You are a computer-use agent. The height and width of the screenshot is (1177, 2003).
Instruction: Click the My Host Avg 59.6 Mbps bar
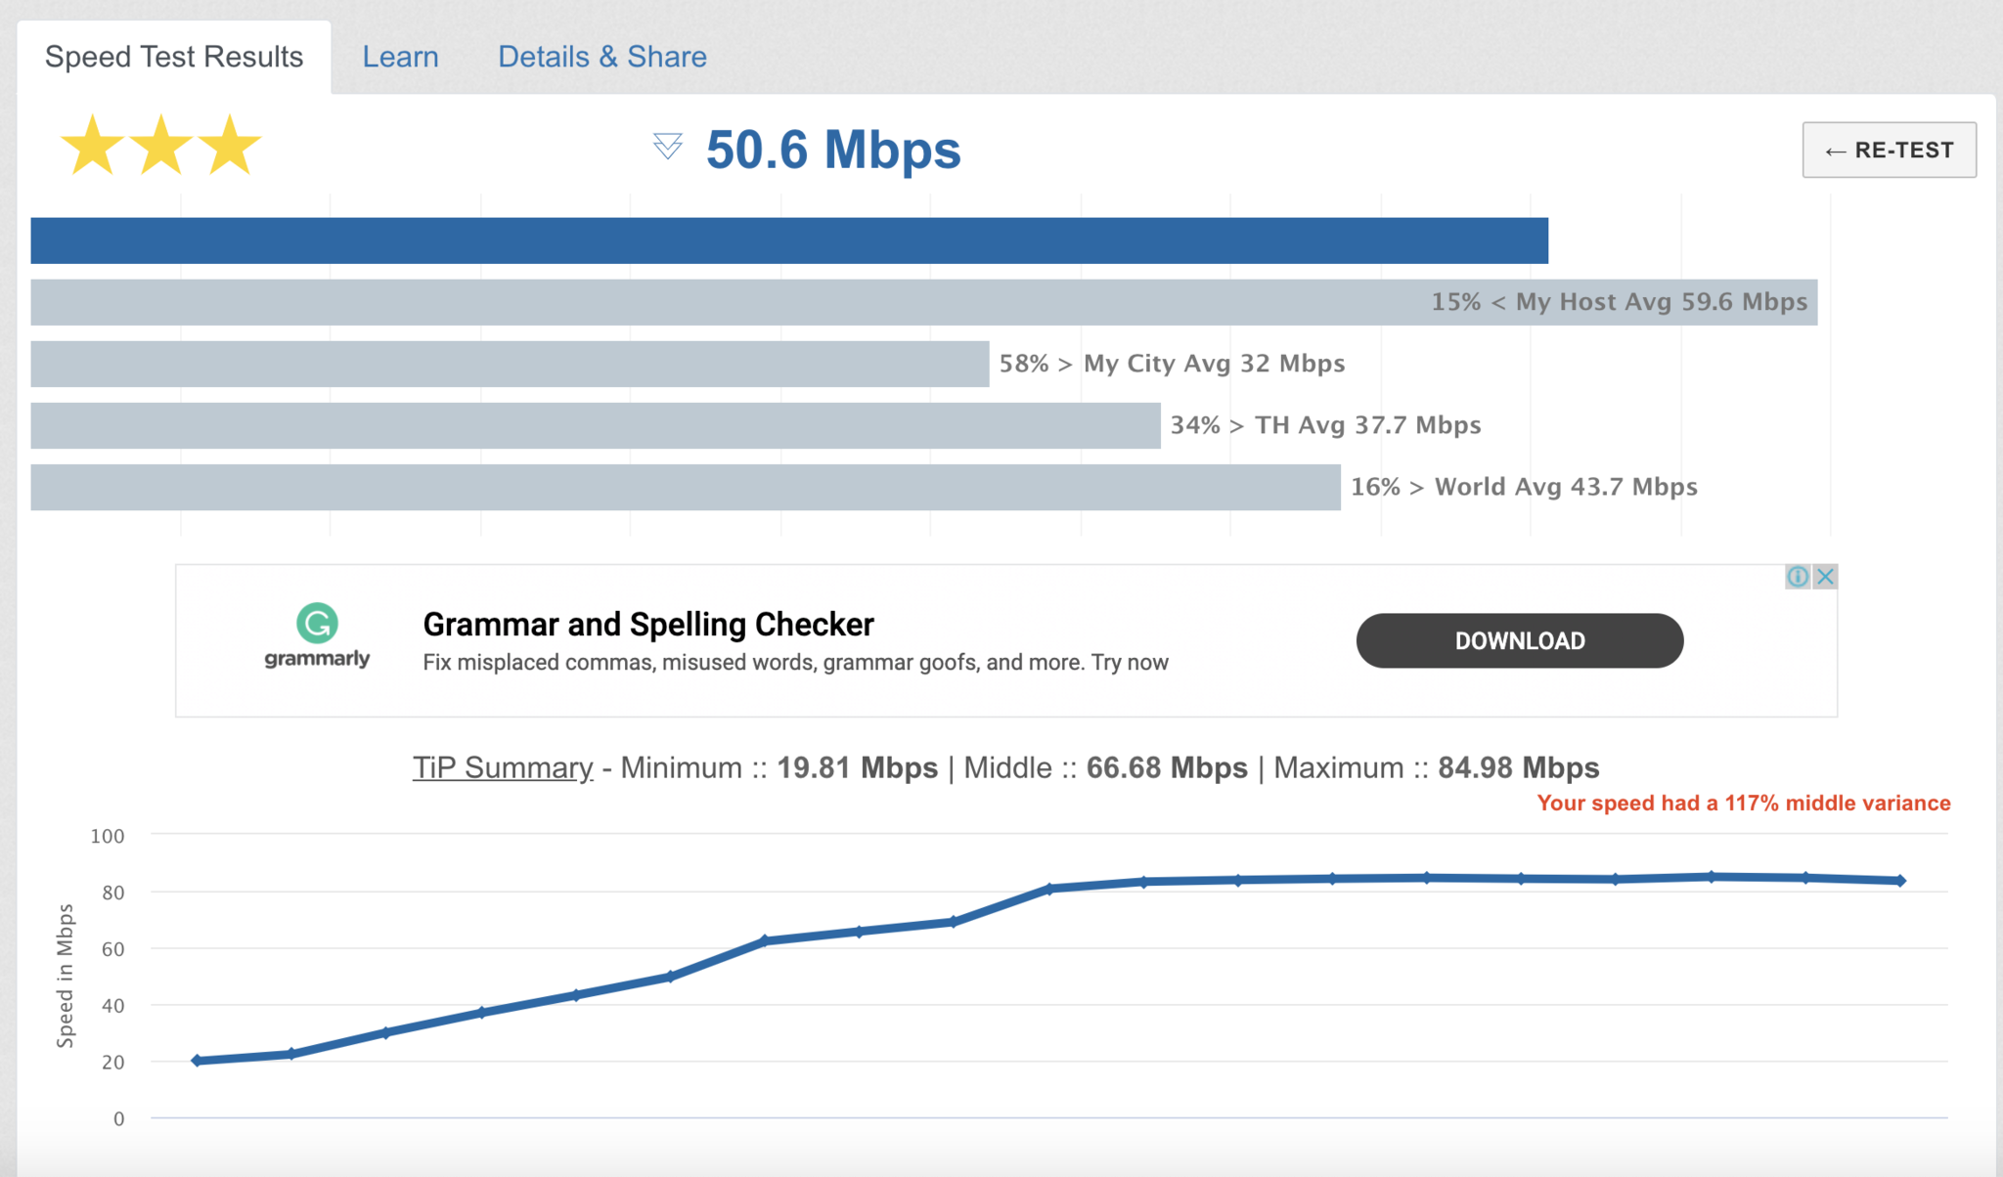click(x=924, y=302)
